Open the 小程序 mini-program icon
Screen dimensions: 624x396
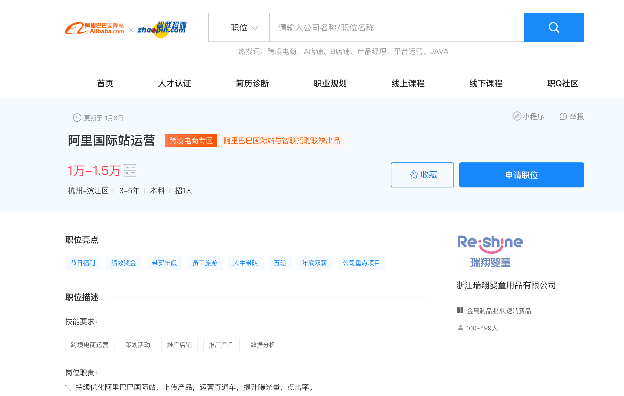pos(517,116)
